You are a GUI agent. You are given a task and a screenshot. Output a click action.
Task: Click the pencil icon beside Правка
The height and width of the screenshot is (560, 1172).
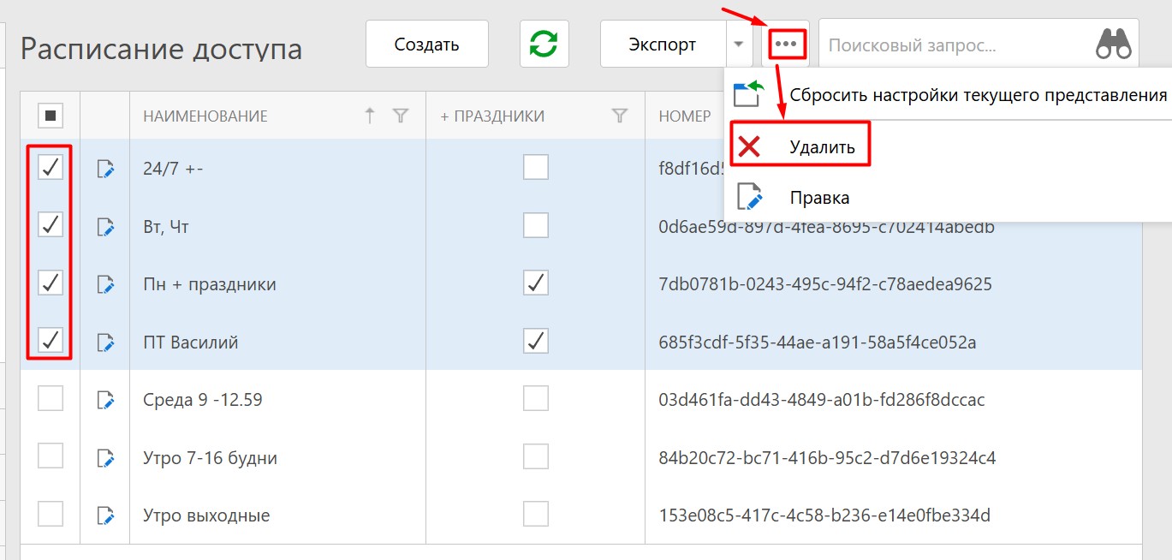tap(749, 196)
